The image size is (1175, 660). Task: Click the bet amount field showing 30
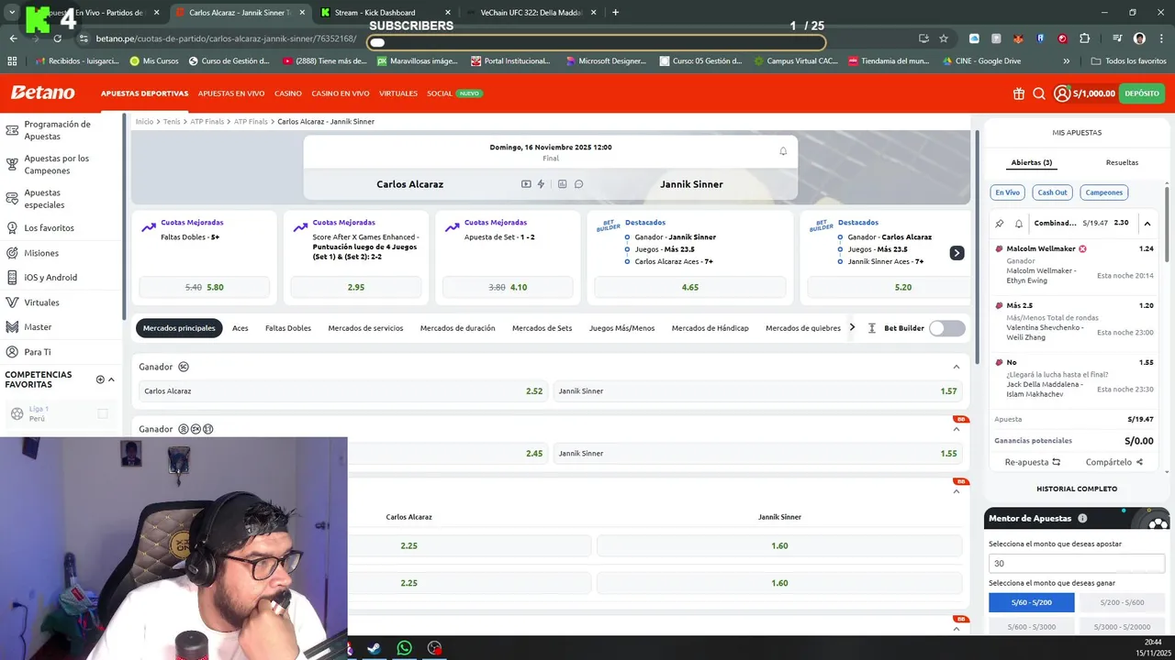(1076, 564)
